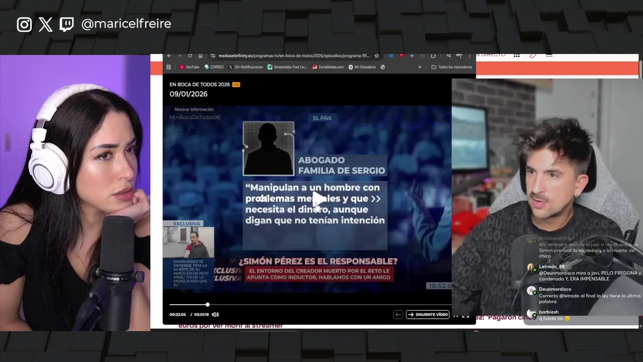This screenshot has height=362, width=643.
Task: Open the browser three-dot menu
Action: pyautogui.click(x=470, y=56)
